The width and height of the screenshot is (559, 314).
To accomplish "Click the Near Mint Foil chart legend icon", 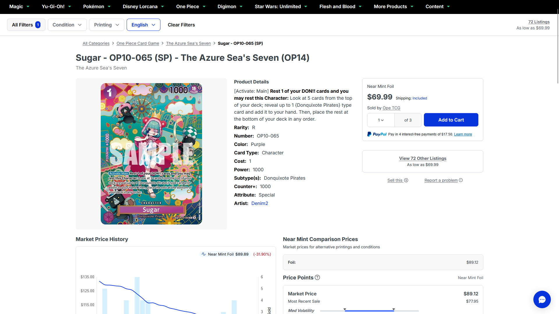I will click(204, 254).
